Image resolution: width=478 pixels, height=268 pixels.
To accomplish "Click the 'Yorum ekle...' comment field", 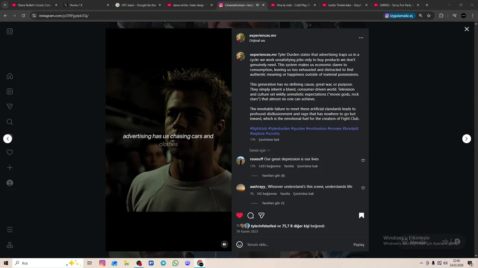I will (x=299, y=245).
